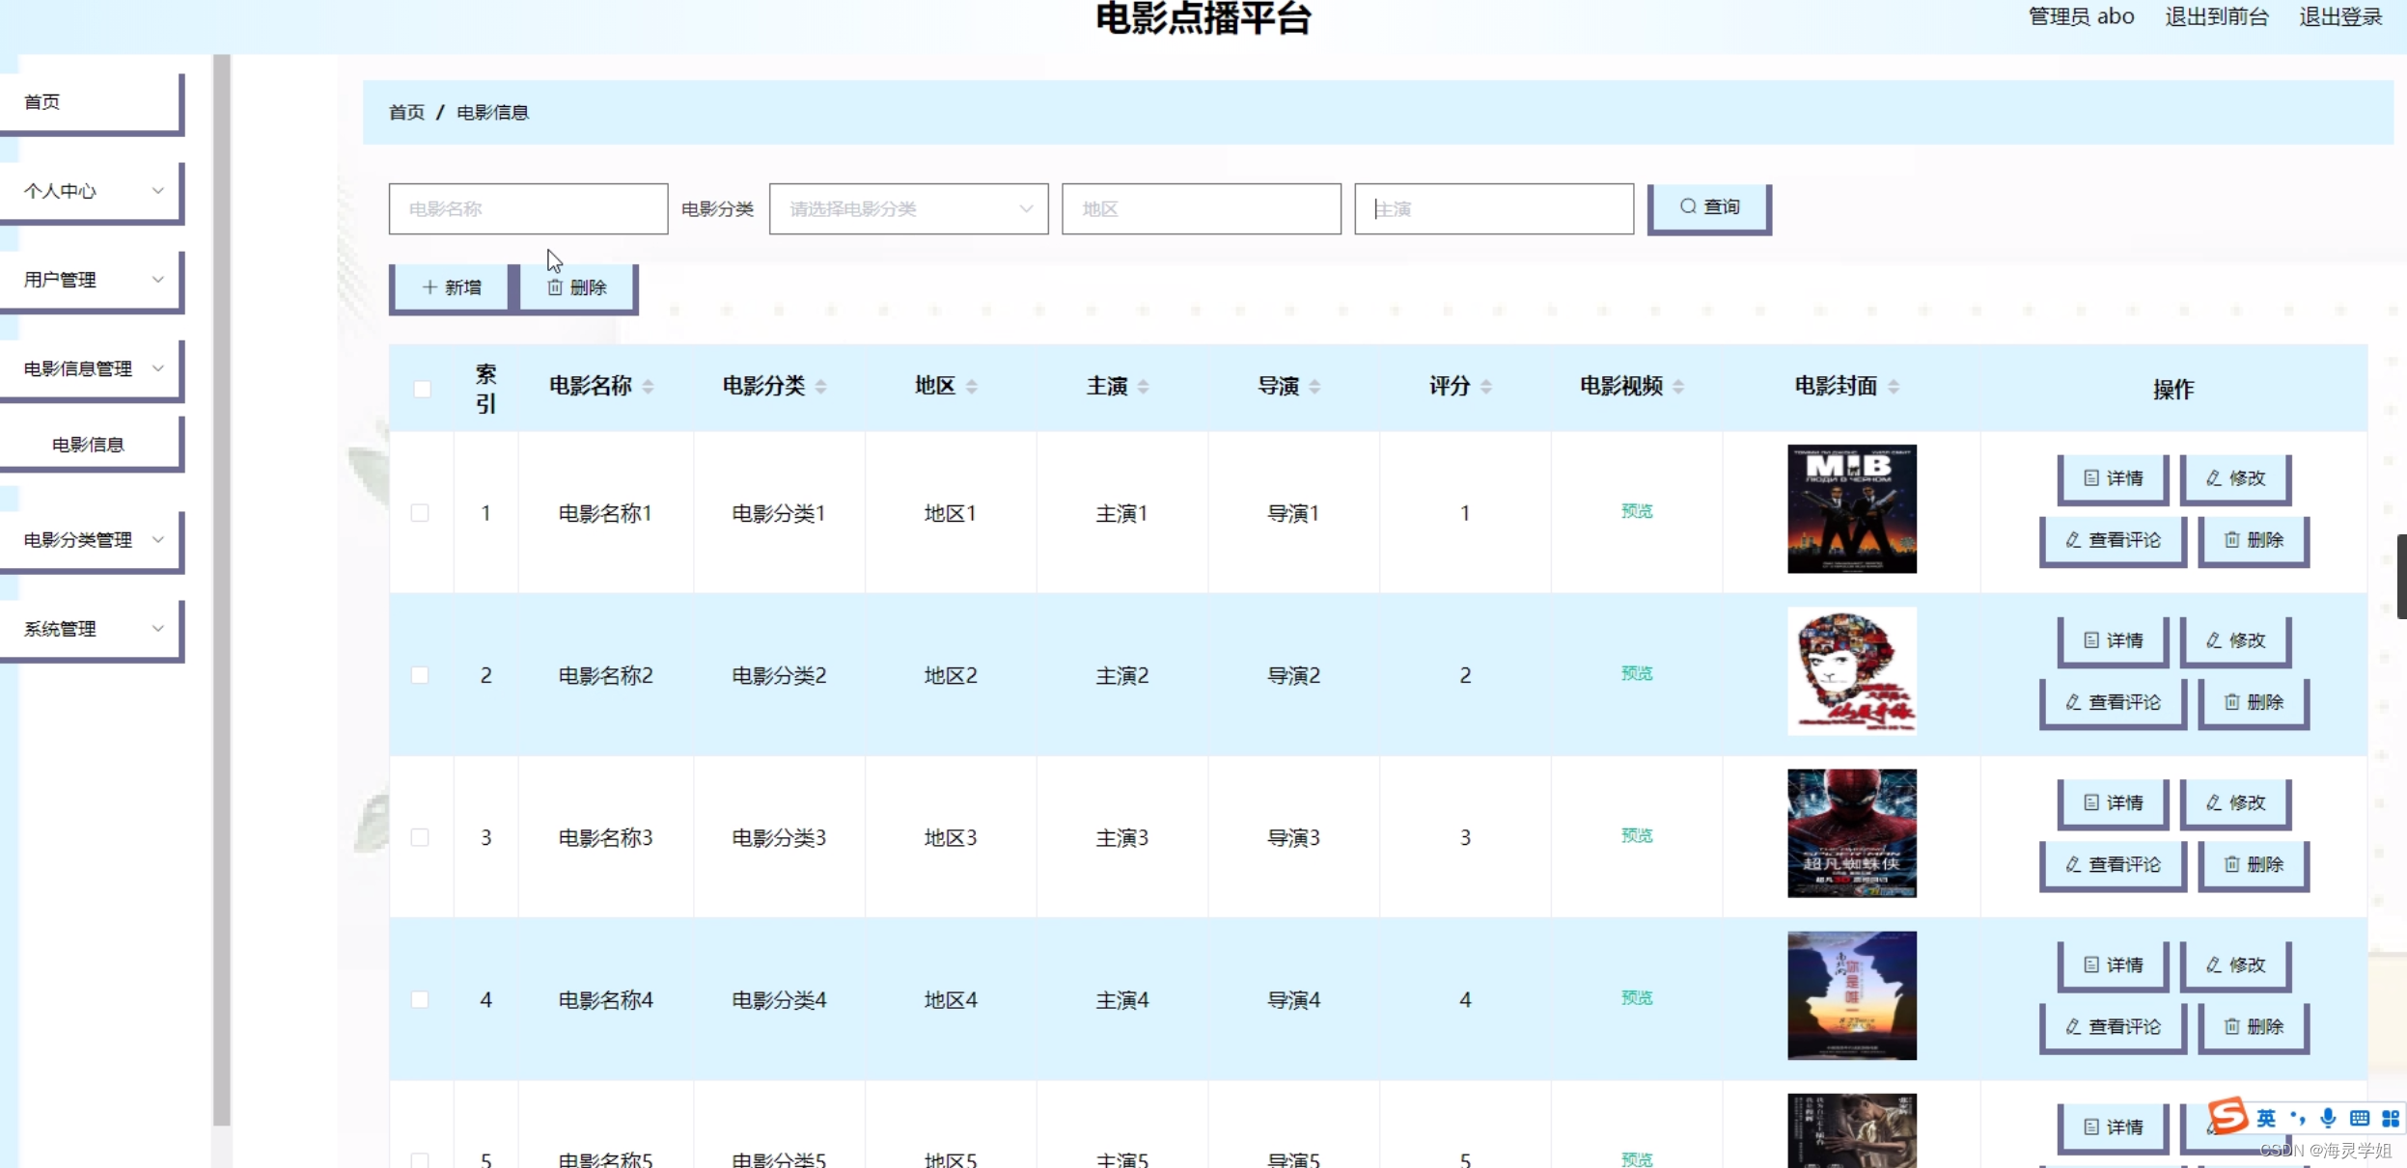Click the search 查询 magnifier icon

[x=1687, y=206]
